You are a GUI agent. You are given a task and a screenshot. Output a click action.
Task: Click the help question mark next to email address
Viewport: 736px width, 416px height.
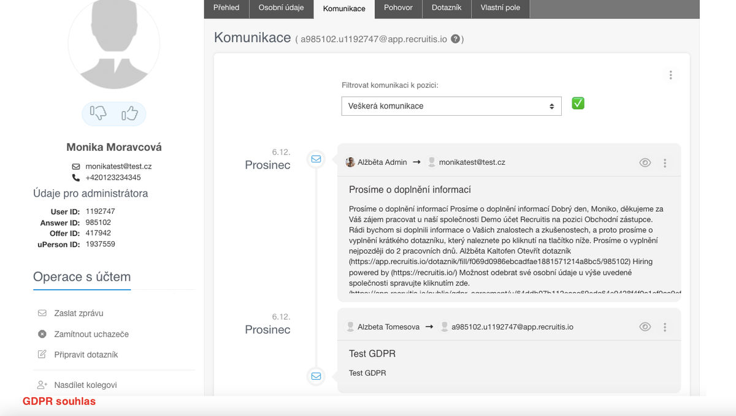(456, 39)
